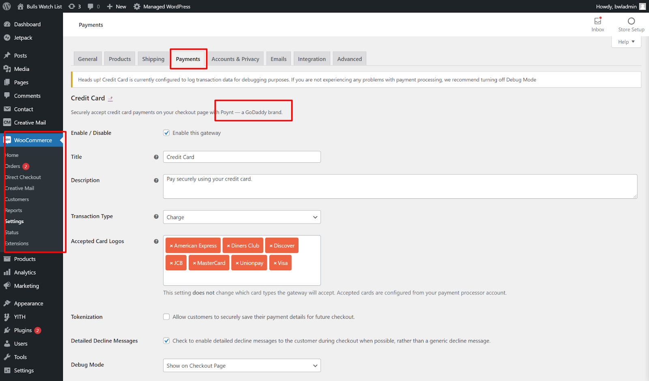
Task: Click the Users sidebar icon
Action: [x=7, y=344]
